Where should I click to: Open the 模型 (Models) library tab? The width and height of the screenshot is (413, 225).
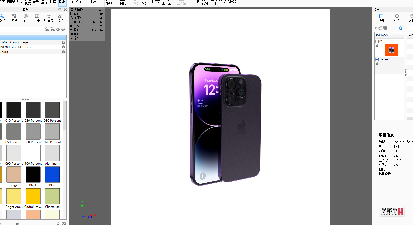60,18
